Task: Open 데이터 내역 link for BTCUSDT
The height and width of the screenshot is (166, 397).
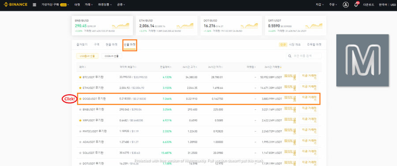Action: 290,77
